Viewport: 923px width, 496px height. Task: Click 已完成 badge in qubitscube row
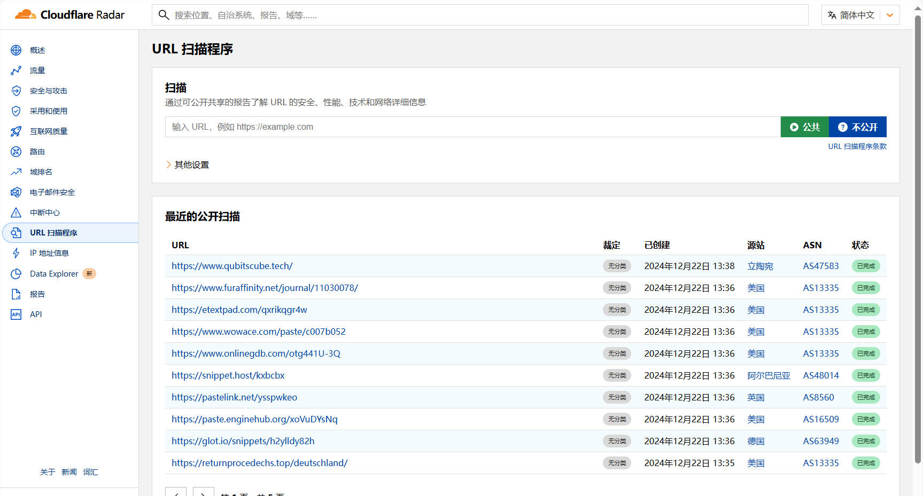click(x=866, y=266)
